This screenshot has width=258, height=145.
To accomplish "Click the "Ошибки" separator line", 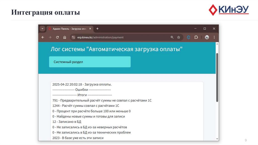I will 82,90.
